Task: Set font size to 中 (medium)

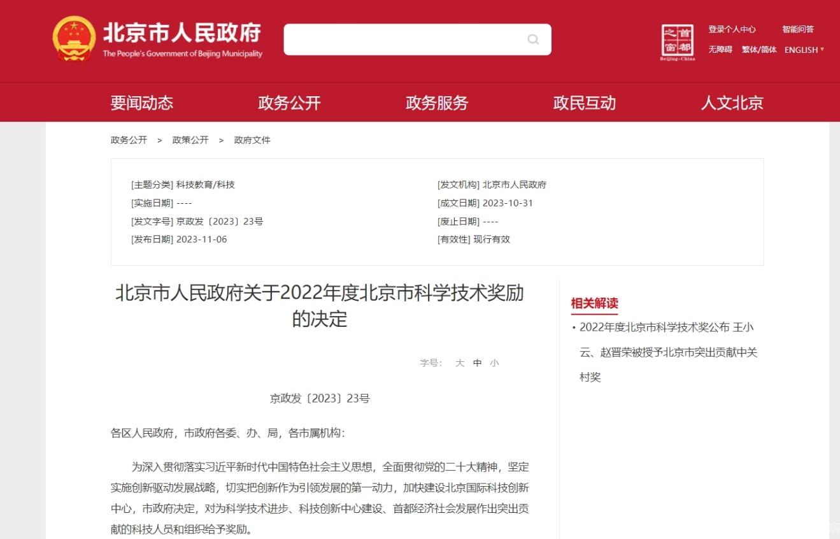Action: [478, 363]
